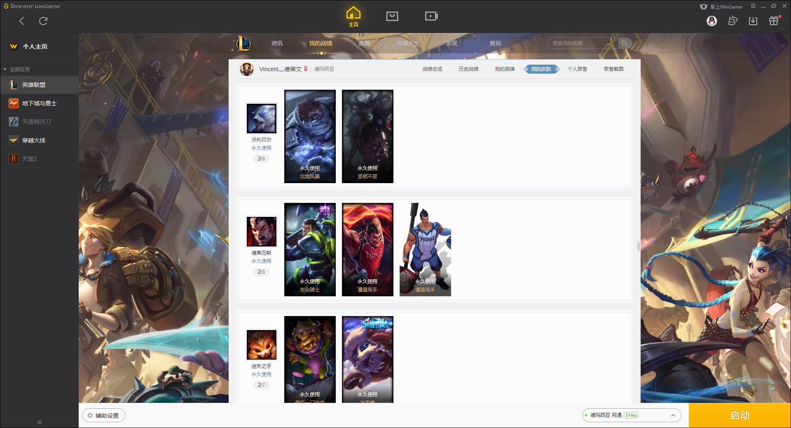This screenshot has height=428, width=791.
Task: Open the 历史战绩 sub-tab
Action: point(468,69)
